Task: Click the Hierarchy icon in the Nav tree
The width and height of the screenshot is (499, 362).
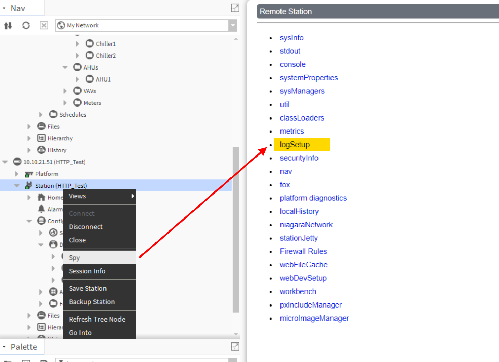Action: (x=41, y=138)
